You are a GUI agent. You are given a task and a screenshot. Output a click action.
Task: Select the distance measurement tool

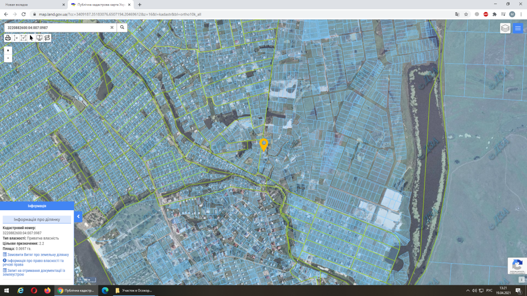15,38
